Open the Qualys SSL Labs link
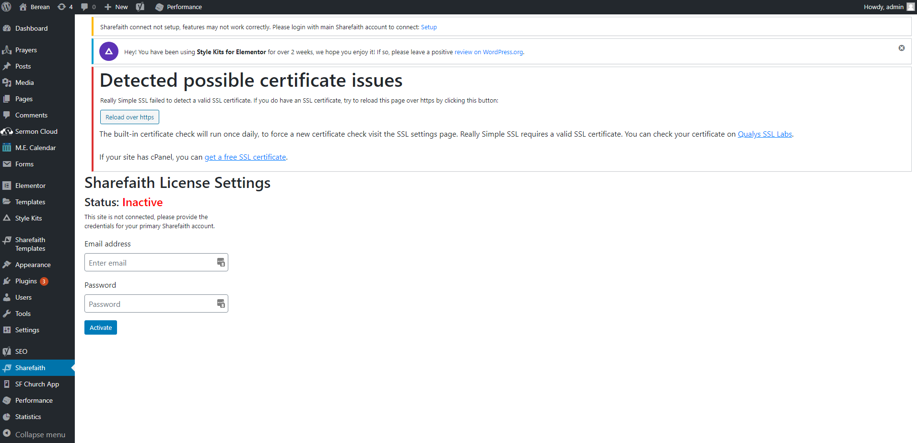The width and height of the screenshot is (917, 443). pyautogui.click(x=764, y=134)
